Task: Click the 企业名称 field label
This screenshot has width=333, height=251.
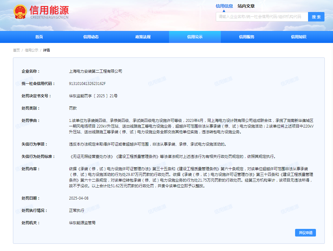Action: pyautogui.click(x=31, y=71)
